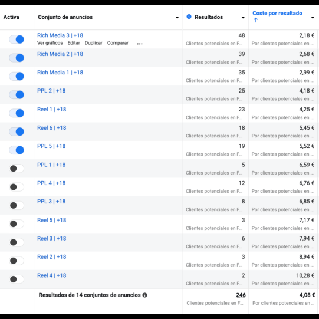Click Duplicar under Rich Media 3

(x=93, y=43)
